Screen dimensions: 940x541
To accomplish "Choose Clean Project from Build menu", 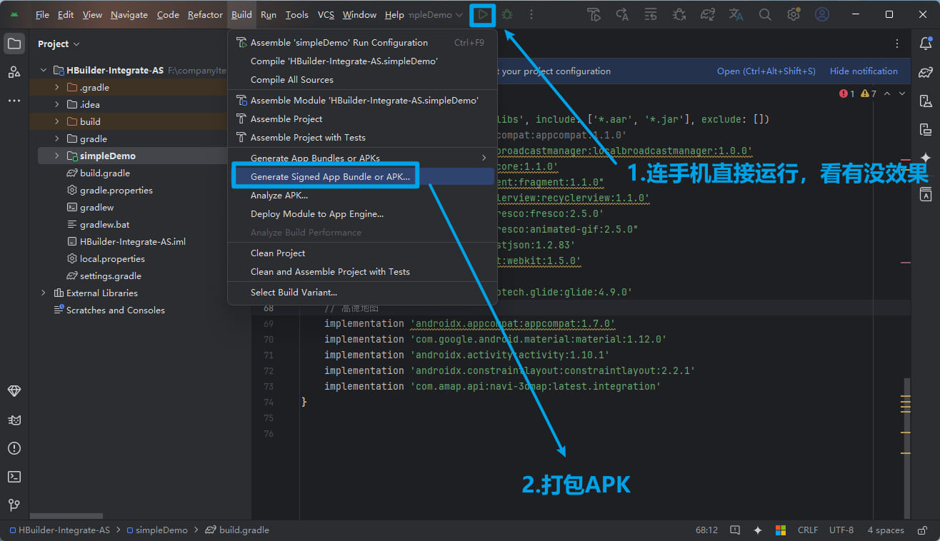I will [x=278, y=253].
